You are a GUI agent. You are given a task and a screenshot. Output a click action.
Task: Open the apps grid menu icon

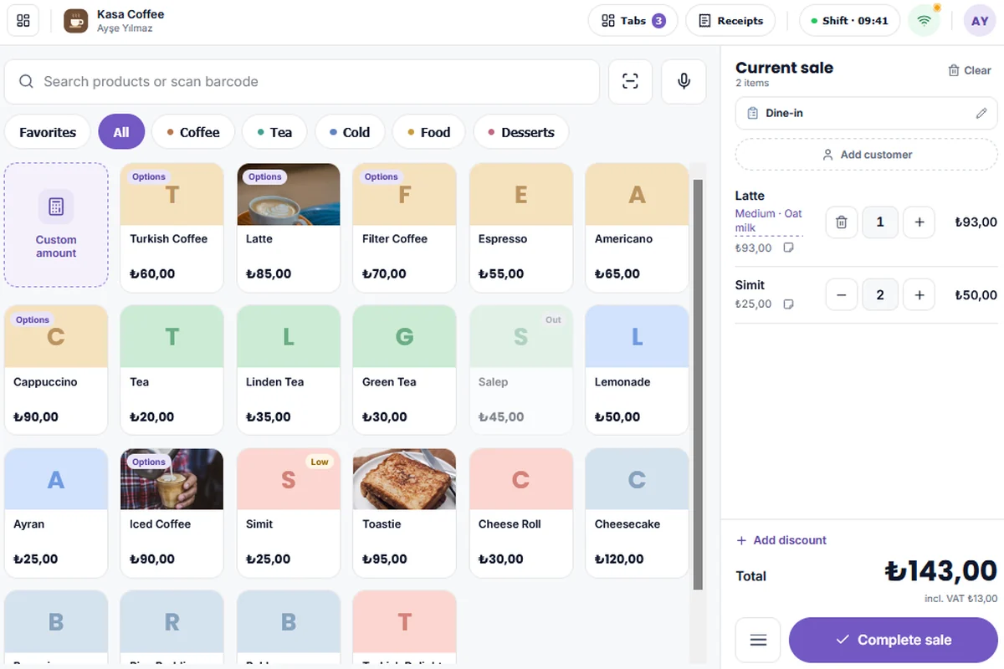[x=23, y=21]
